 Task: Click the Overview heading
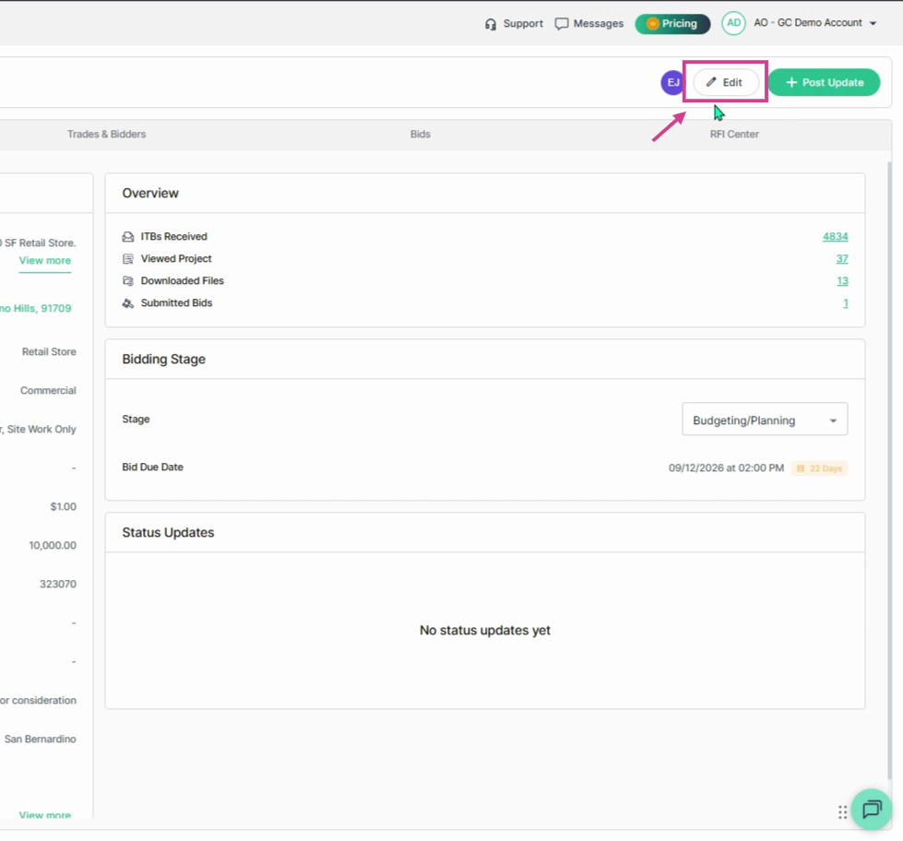click(x=150, y=194)
